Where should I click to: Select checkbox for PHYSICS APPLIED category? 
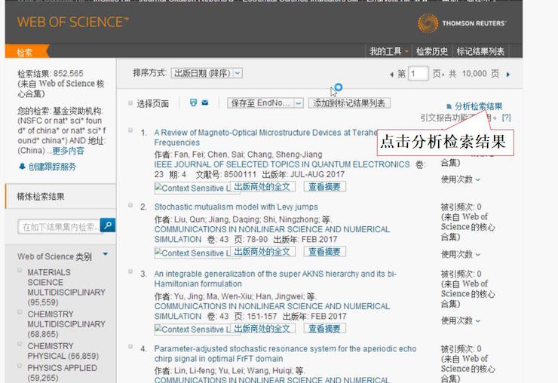[x=20, y=366]
